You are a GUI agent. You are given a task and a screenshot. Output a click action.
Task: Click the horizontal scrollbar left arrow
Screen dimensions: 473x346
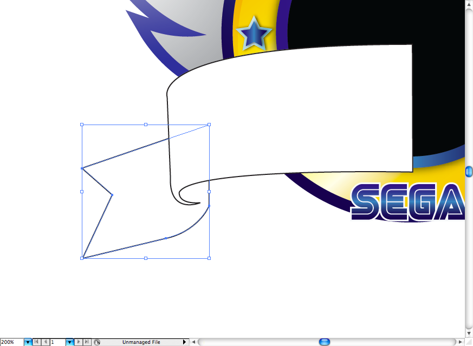[x=194, y=342]
